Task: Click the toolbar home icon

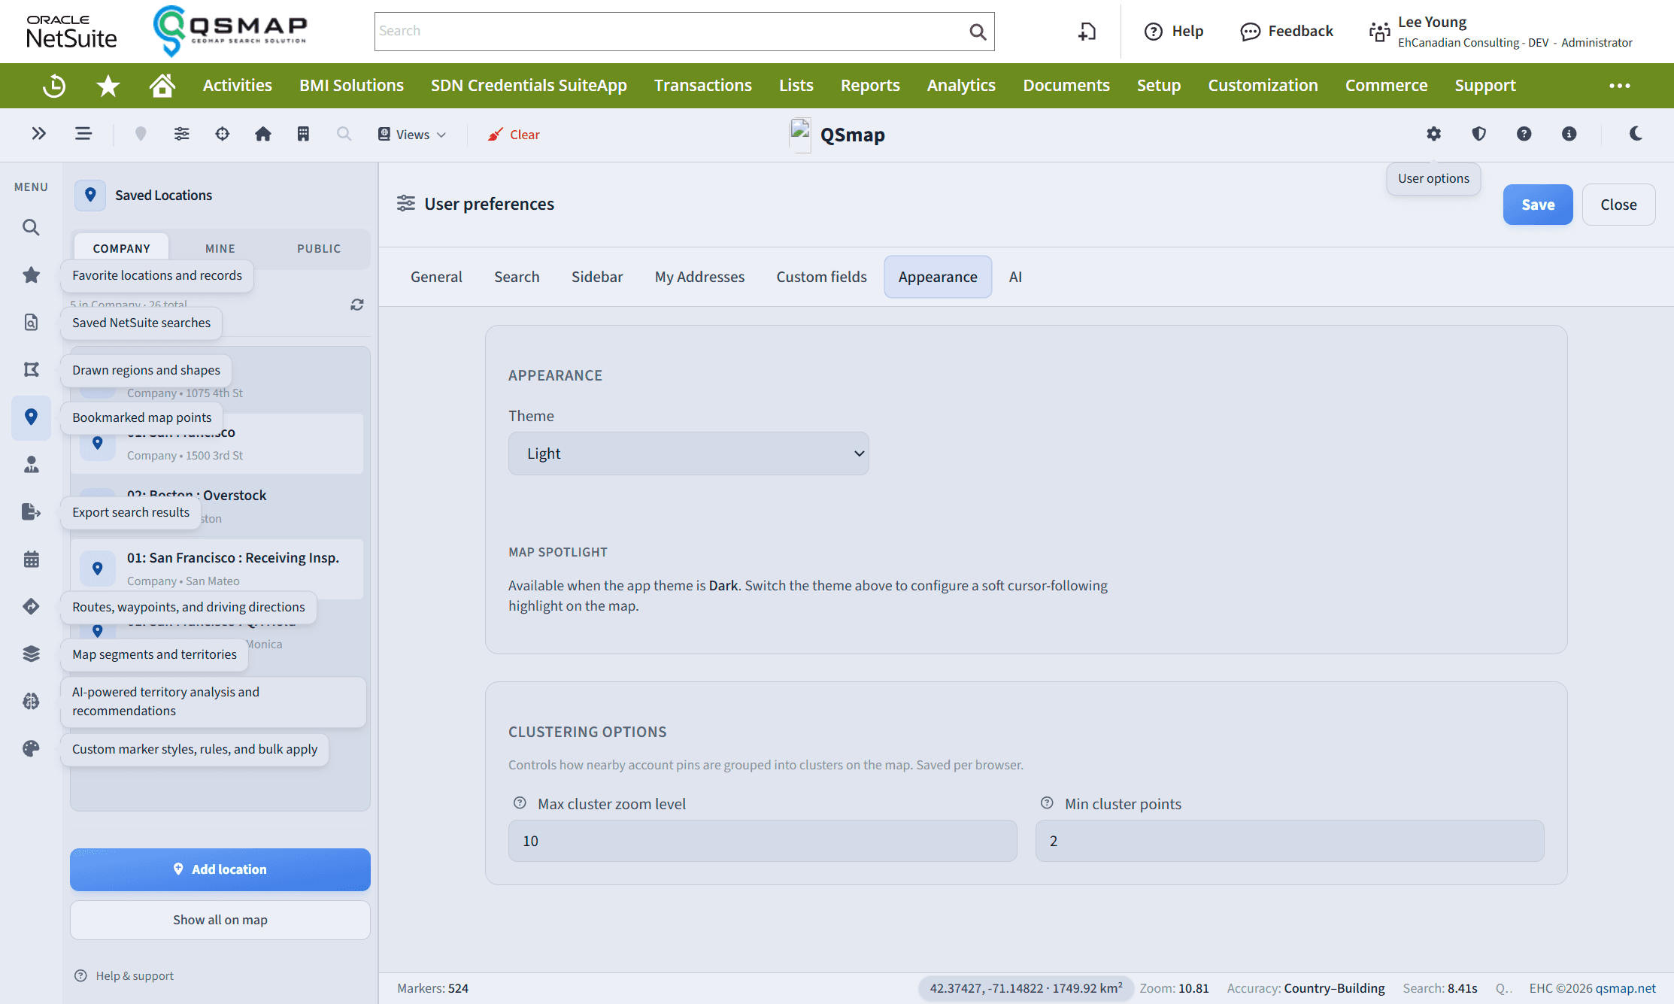Action: (x=262, y=134)
